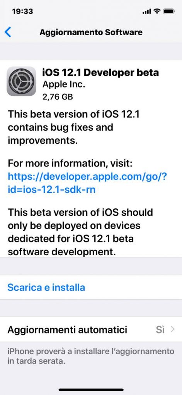Tap Scarica e installa

click(x=46, y=287)
